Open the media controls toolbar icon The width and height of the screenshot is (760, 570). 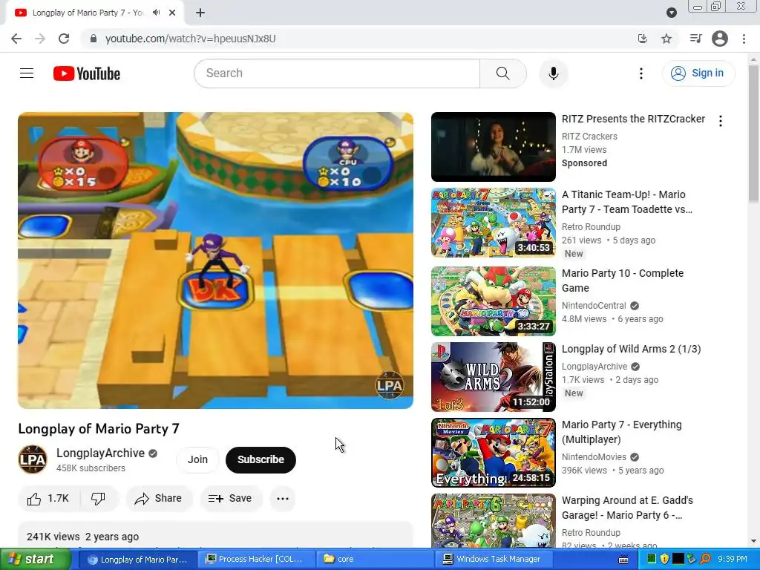(695, 39)
